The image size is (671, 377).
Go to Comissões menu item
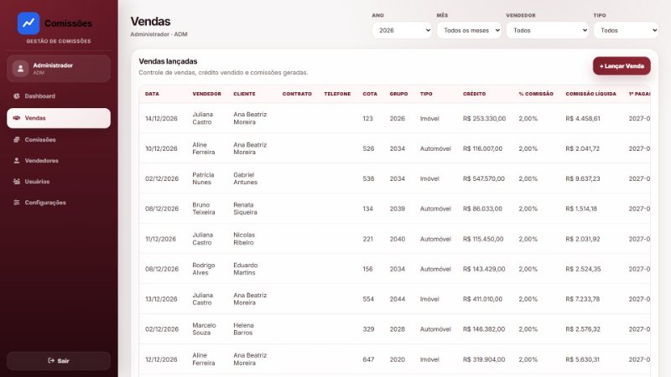[x=59, y=140]
